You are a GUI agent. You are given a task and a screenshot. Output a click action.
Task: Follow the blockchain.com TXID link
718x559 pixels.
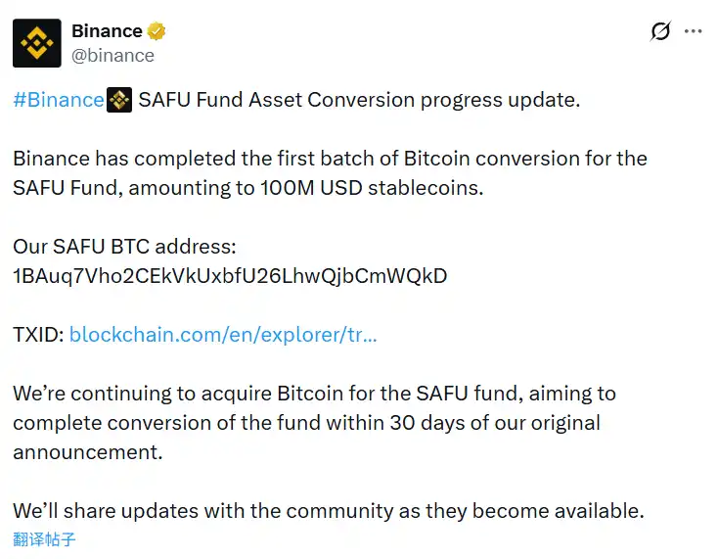click(223, 335)
